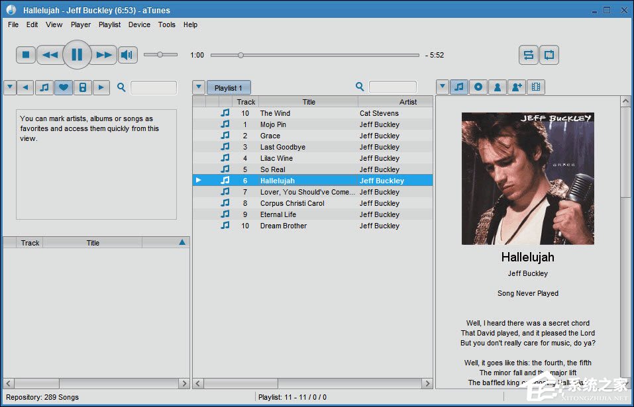Expand the navigator view dropdown arrow
Image resolution: width=634 pixels, height=407 pixels.
9,87
